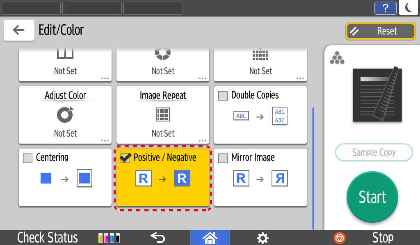
Task: Open the Check Status screen
Action: point(47,238)
